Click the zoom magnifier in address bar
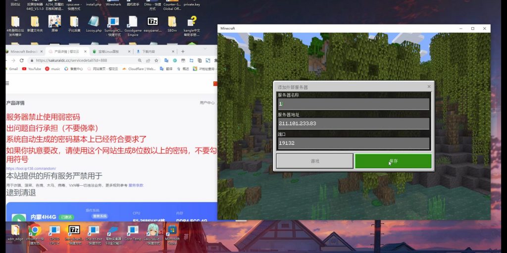 click(140, 60)
